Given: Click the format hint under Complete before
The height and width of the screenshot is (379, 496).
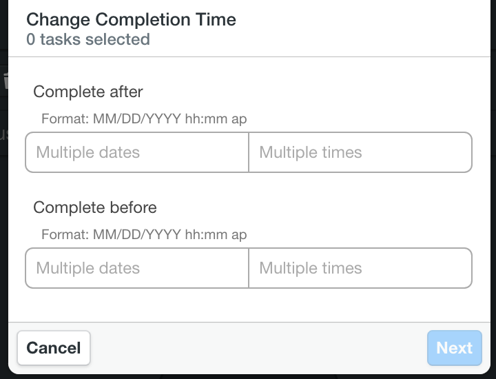Looking at the screenshot, I should 144,235.
